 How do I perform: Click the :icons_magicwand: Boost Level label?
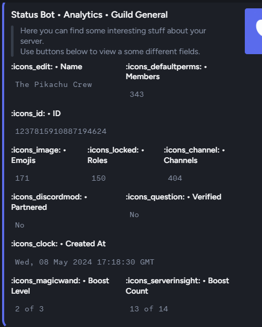coord(60,286)
